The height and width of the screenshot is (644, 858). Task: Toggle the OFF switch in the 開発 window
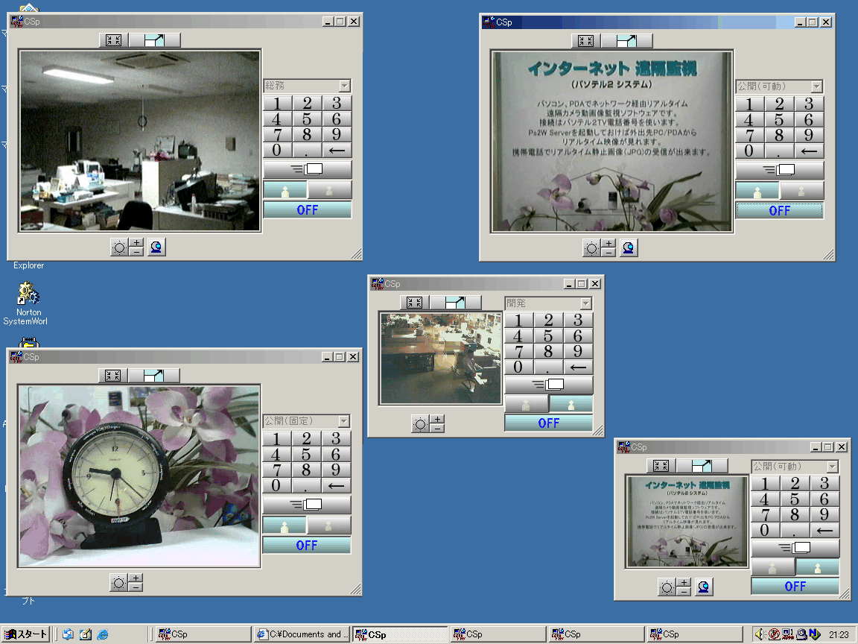548,423
